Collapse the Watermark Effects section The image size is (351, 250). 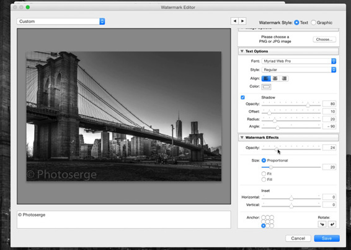click(242, 137)
